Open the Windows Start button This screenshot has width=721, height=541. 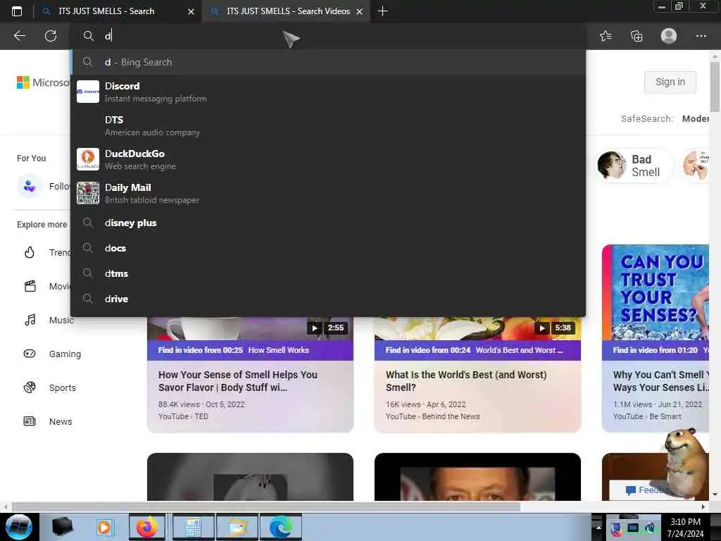[x=18, y=527]
